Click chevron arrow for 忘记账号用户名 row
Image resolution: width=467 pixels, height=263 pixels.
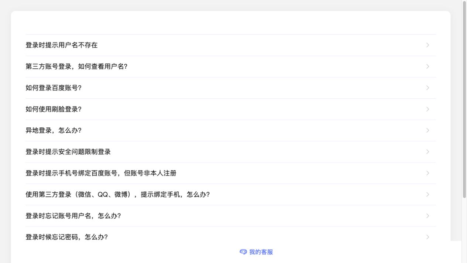[427, 216]
